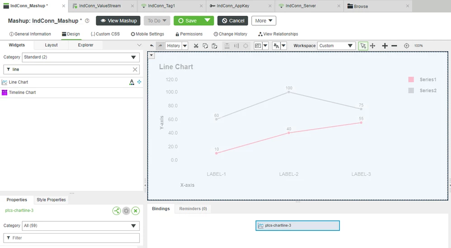Image resolution: width=451 pixels, height=248 pixels.
Task: Click the Cancel button
Action: (233, 21)
